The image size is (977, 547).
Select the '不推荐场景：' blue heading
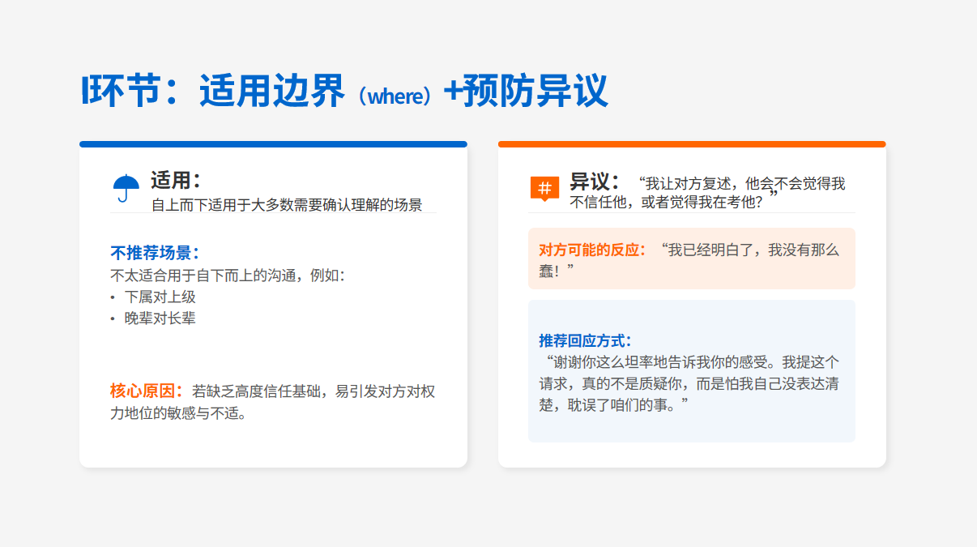[155, 253]
